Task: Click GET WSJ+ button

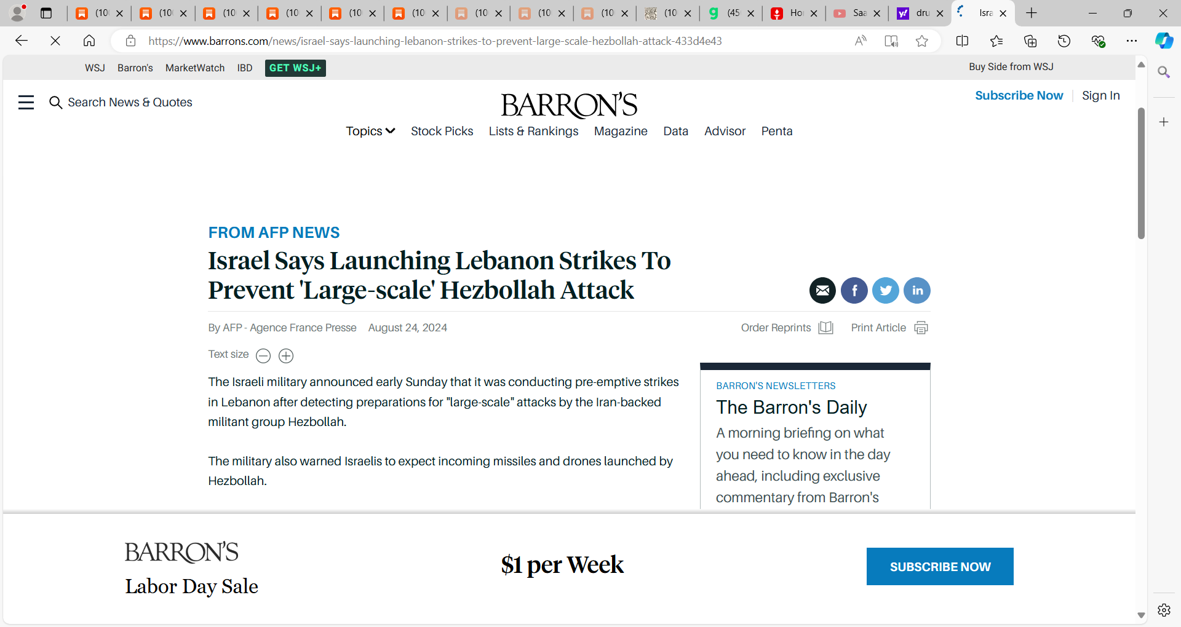Action: click(295, 68)
